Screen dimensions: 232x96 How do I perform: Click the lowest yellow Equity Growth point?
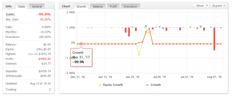pos(139,55)
